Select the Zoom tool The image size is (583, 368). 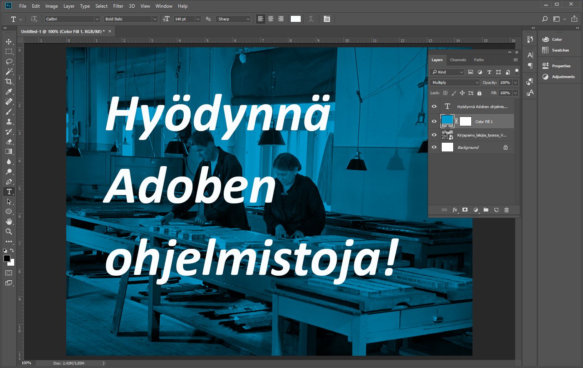click(x=9, y=231)
